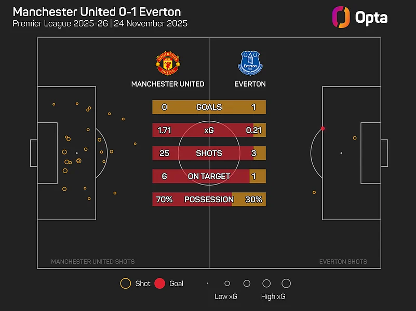This screenshot has height=311, width=416.
Task: Click the Opta logo icon
Action: coord(340,17)
